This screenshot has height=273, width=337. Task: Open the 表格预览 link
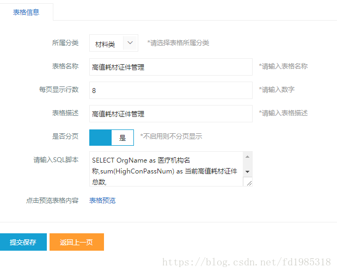coord(102,201)
